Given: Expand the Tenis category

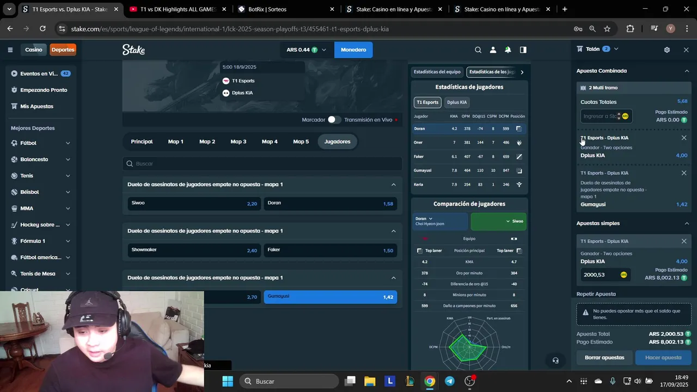Looking at the screenshot, I should click(68, 176).
